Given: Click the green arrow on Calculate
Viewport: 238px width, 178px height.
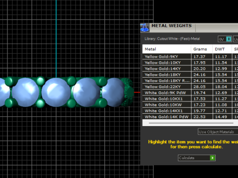Looking at the screenshot, I should (212, 158).
